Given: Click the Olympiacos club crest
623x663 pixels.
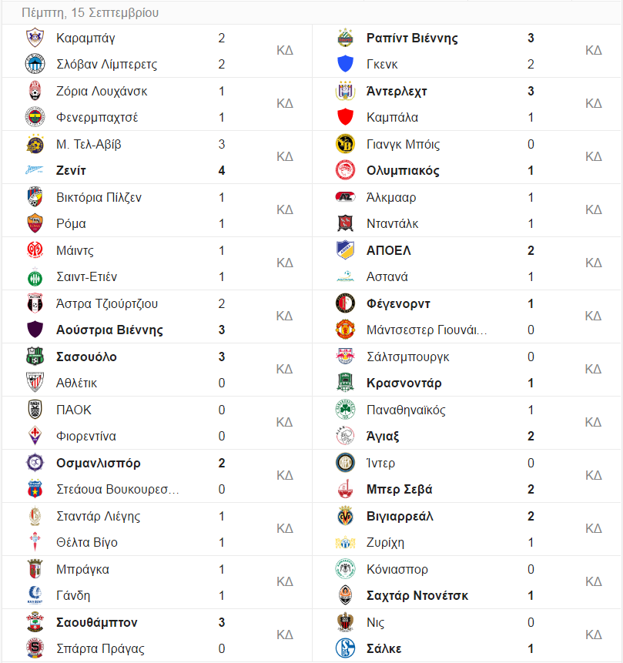Looking at the screenshot, I should coord(345,170).
